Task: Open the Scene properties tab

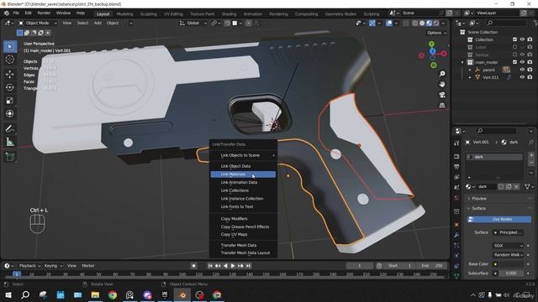Action: (456, 188)
